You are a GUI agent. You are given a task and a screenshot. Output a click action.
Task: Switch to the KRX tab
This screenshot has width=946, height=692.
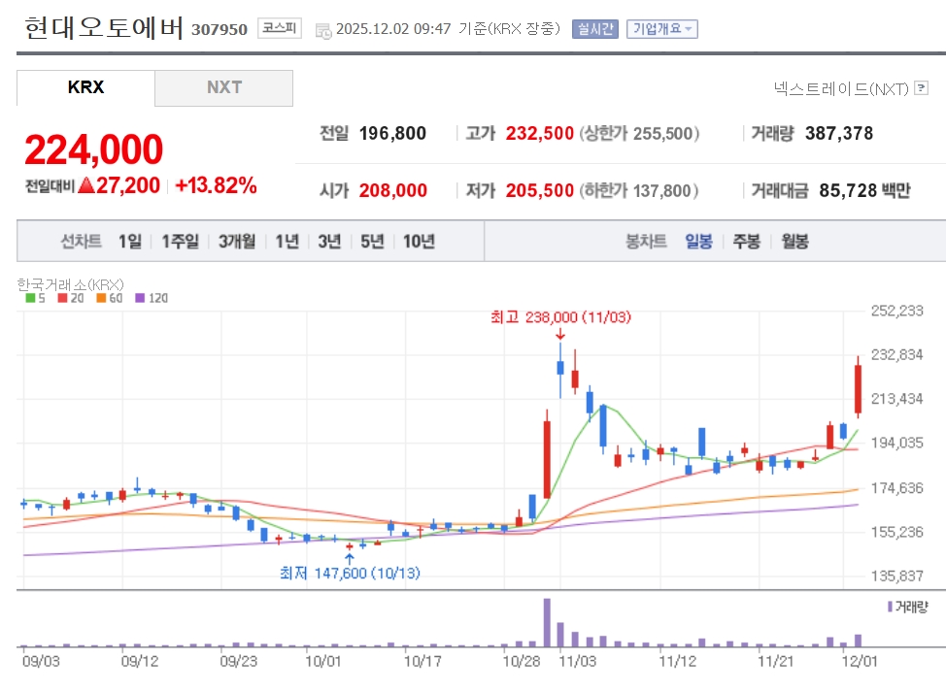pos(85,87)
